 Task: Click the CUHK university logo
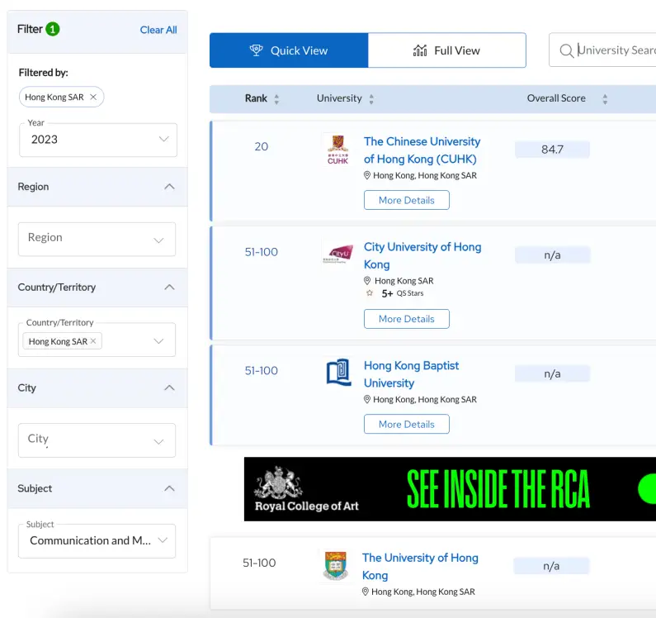(337, 150)
